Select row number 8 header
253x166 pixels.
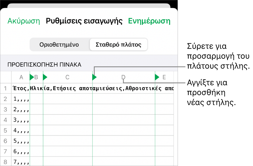coord(5,162)
